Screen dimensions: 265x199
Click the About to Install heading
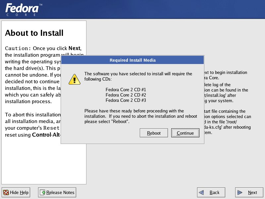[34, 33]
